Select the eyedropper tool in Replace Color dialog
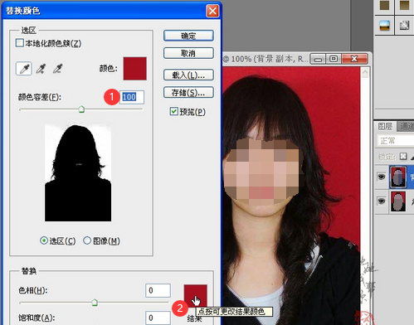The height and width of the screenshot is (325, 414). (x=24, y=69)
